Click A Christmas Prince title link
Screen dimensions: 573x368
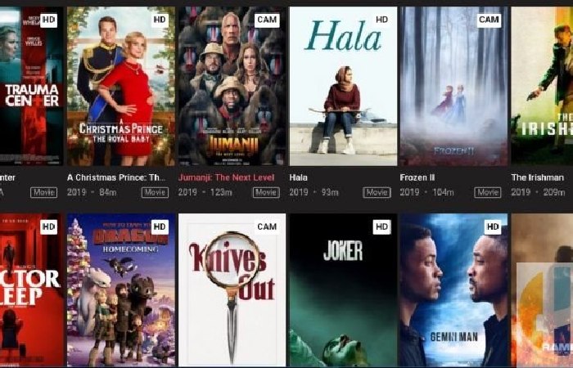point(116,177)
